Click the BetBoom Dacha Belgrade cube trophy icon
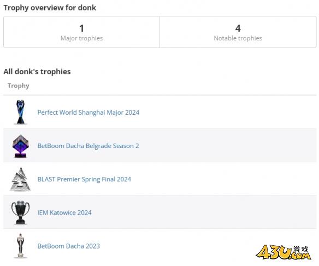Viewport: 319px width, 266px height. [20, 146]
